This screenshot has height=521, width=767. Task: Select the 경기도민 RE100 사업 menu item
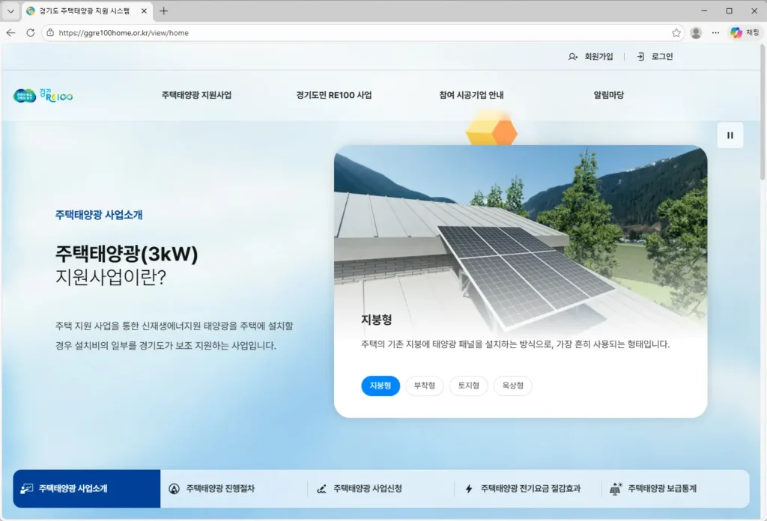point(334,95)
